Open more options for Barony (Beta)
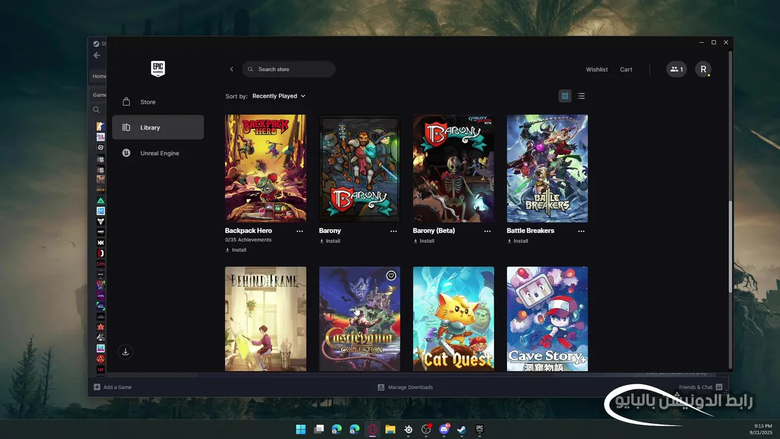This screenshot has width=780, height=439. click(487, 231)
